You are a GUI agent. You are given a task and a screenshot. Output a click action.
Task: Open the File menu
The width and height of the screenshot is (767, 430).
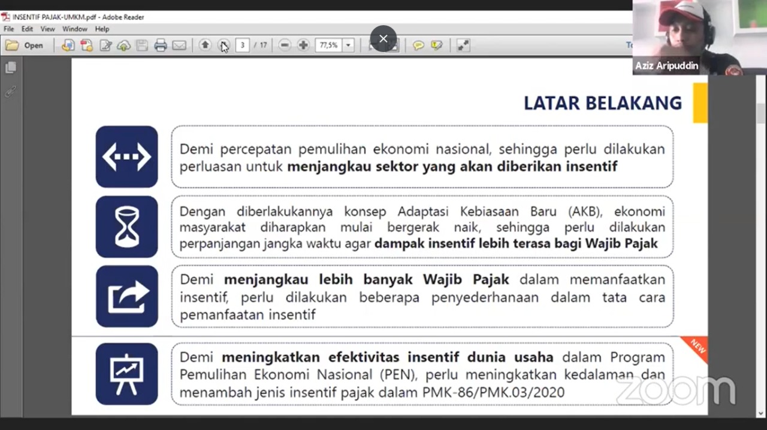(x=8, y=29)
